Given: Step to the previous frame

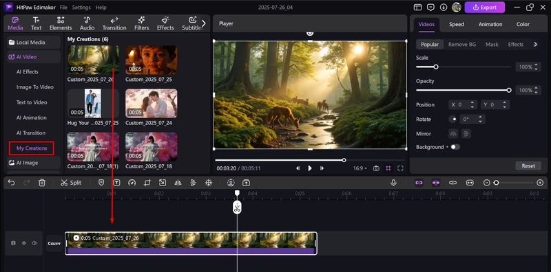Looking at the screenshot, I should coord(298,168).
